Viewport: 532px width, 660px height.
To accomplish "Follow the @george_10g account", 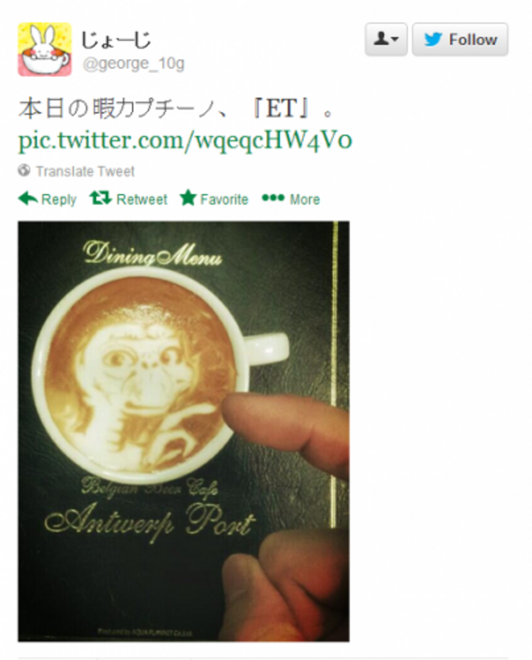I will [460, 39].
